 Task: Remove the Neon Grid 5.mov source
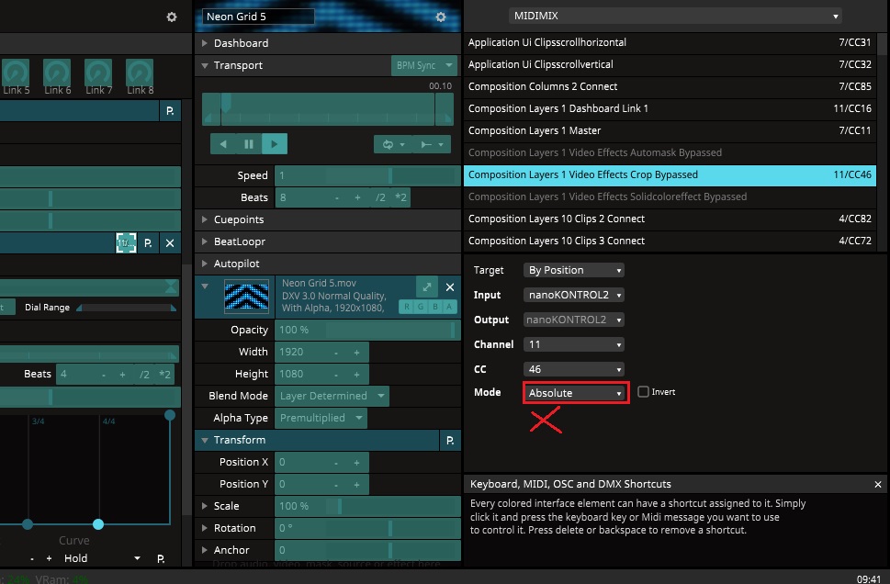click(449, 287)
